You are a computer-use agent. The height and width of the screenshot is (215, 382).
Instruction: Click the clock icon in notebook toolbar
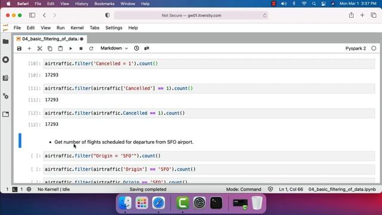(x=137, y=48)
